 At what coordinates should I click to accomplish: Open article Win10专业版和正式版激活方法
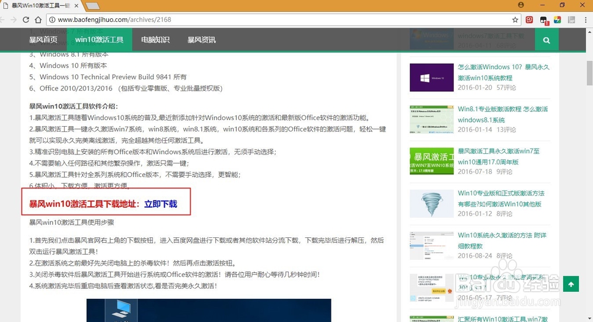click(501, 198)
